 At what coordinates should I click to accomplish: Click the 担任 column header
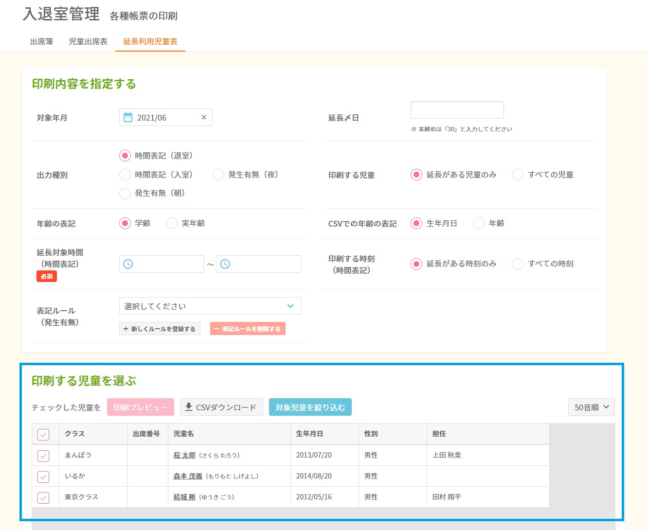point(488,434)
